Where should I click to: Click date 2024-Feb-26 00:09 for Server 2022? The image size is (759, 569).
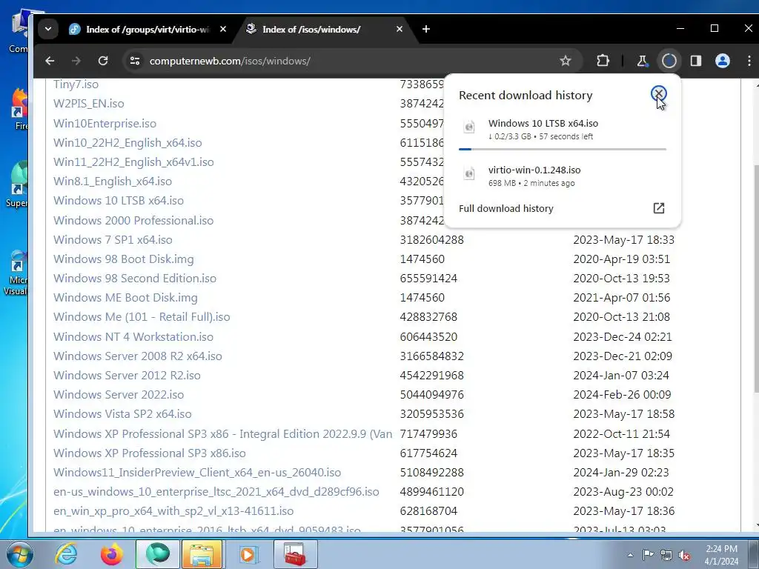(622, 395)
